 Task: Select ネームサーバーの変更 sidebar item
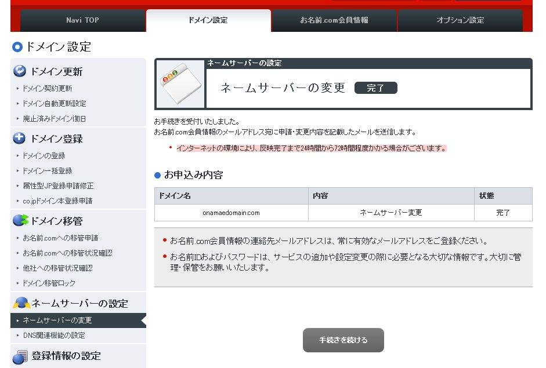click(78, 320)
